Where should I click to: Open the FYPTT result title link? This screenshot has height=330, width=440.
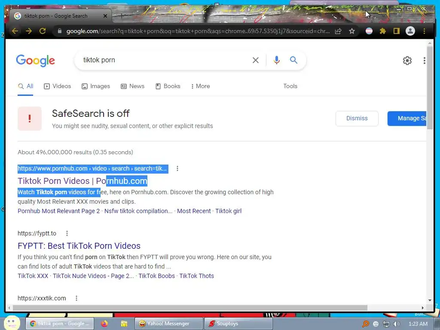coord(79,246)
